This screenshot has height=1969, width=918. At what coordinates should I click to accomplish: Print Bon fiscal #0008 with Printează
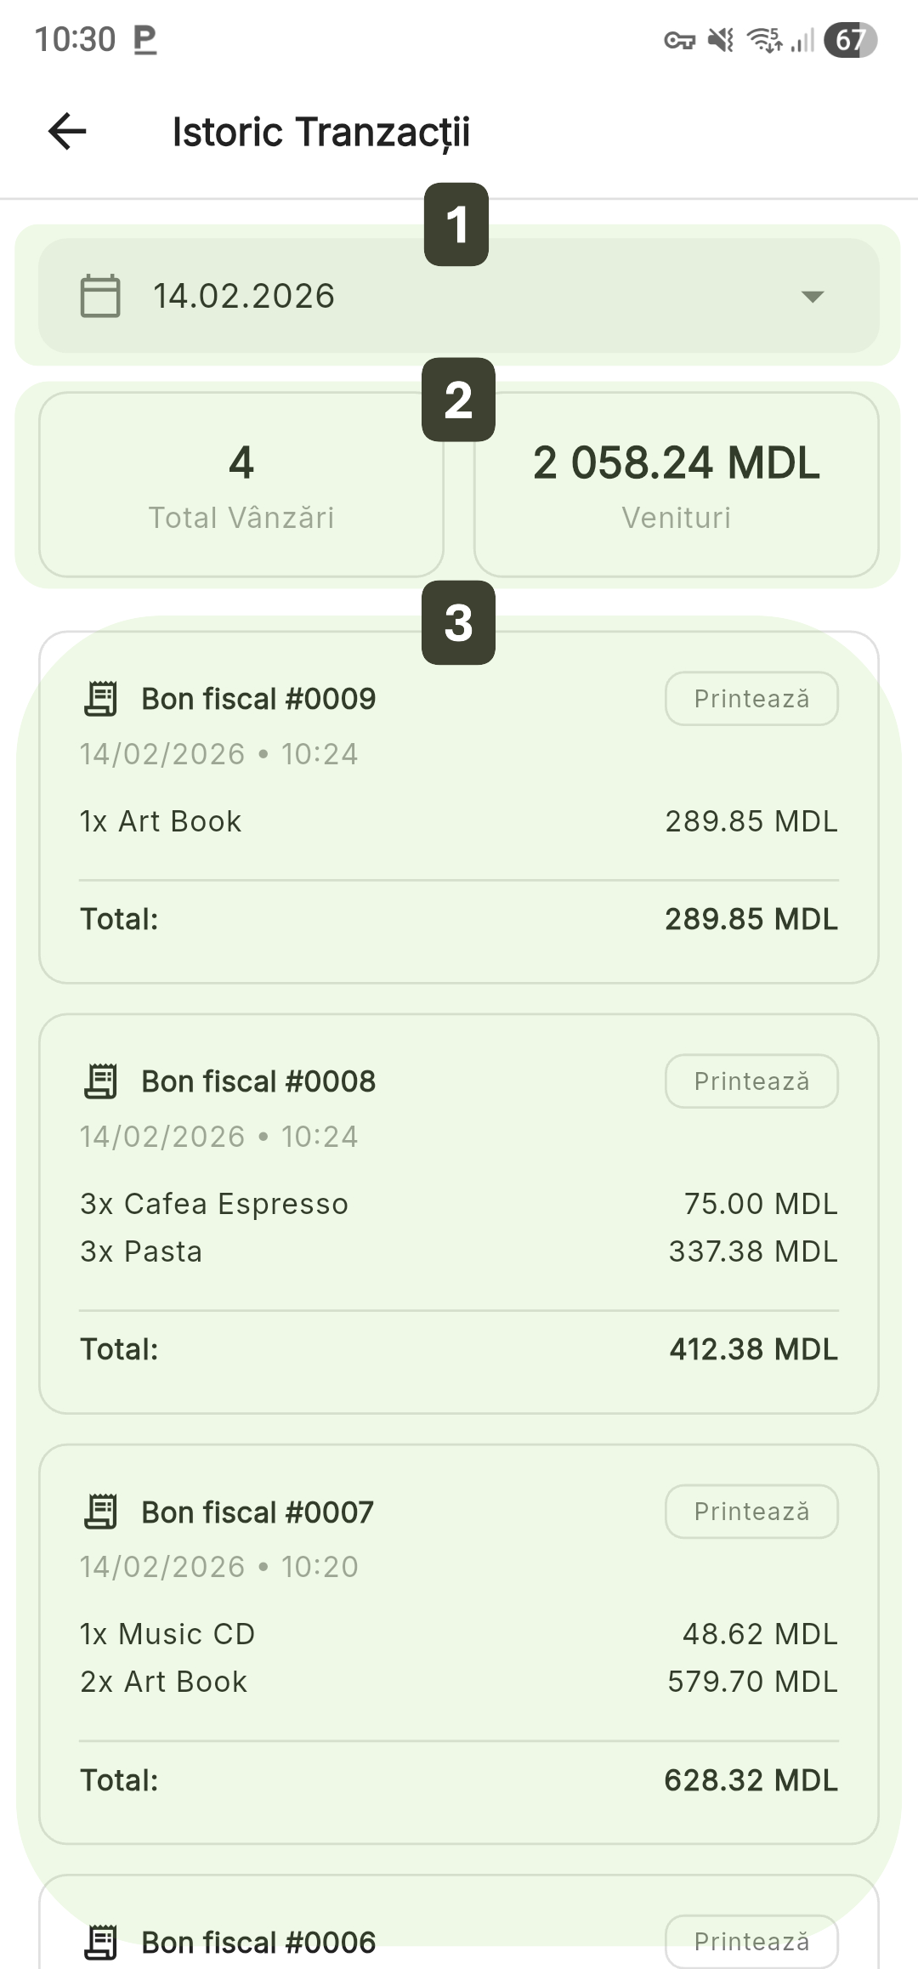751,1081
